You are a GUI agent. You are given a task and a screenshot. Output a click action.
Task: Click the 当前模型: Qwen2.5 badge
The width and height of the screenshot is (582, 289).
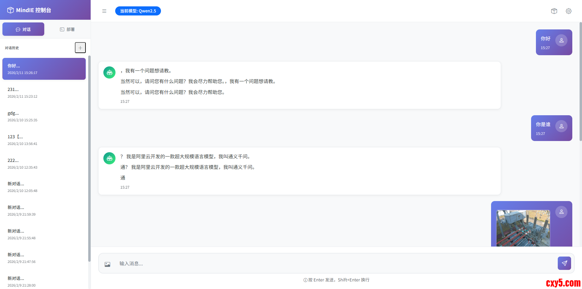138,11
